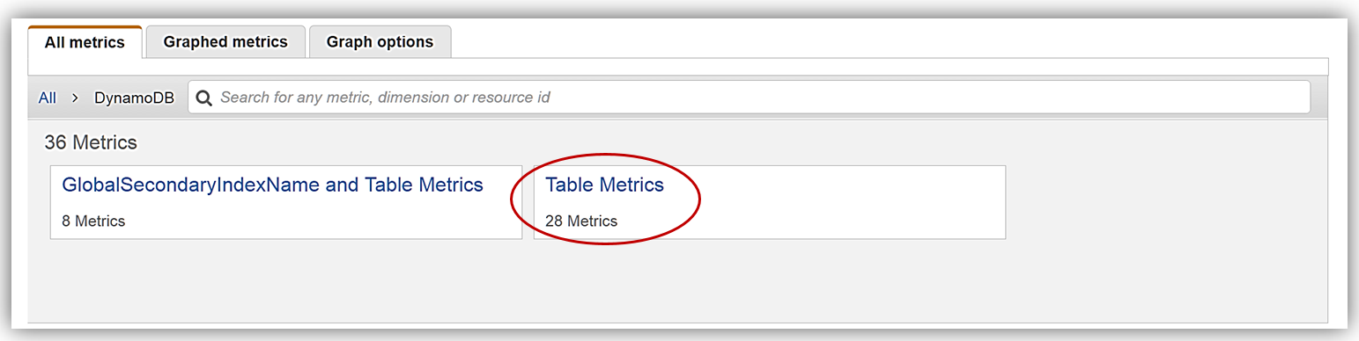Screen dimensions: 1359x341
Task: Click the 36 Metrics heading
Action: click(91, 142)
